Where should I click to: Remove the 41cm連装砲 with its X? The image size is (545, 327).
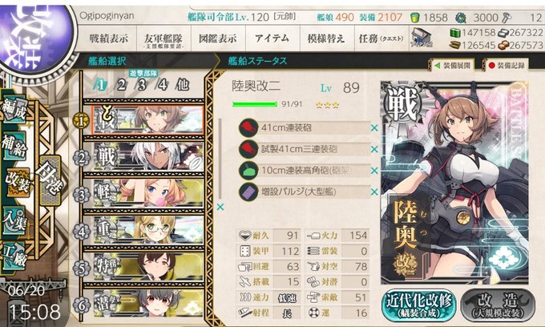pyautogui.click(x=374, y=128)
